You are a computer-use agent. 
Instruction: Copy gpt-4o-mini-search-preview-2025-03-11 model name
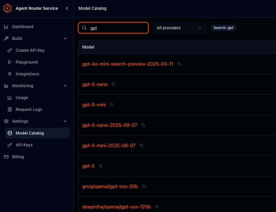(179, 64)
